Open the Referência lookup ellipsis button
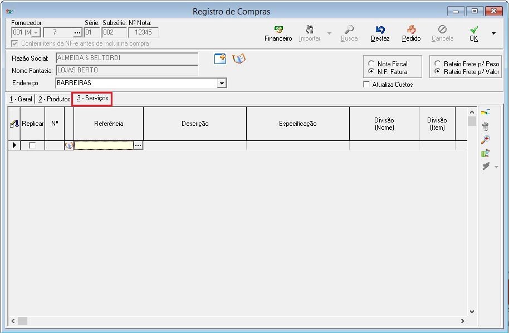509x333 pixels. (x=138, y=145)
